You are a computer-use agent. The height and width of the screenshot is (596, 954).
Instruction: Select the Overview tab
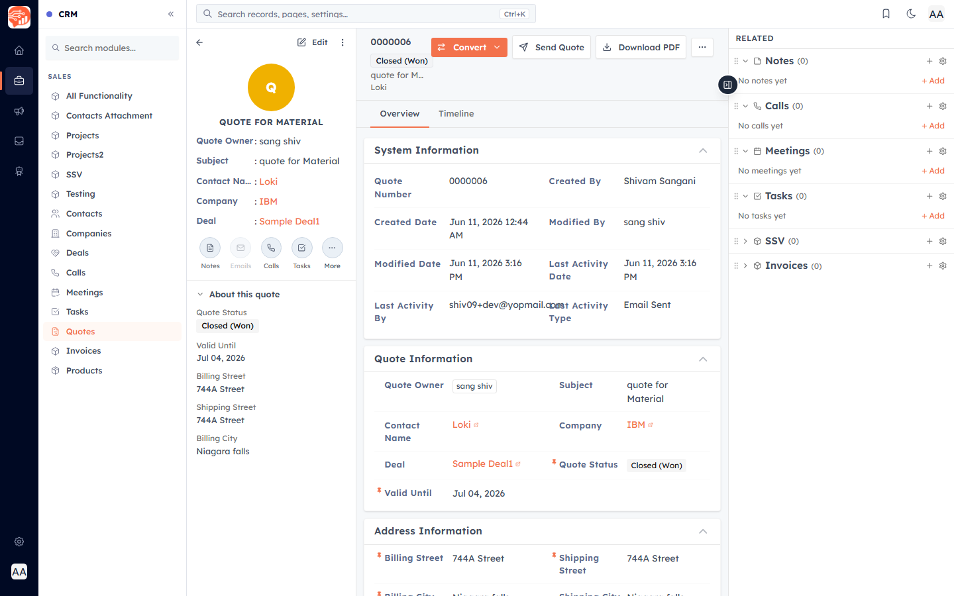tap(399, 114)
